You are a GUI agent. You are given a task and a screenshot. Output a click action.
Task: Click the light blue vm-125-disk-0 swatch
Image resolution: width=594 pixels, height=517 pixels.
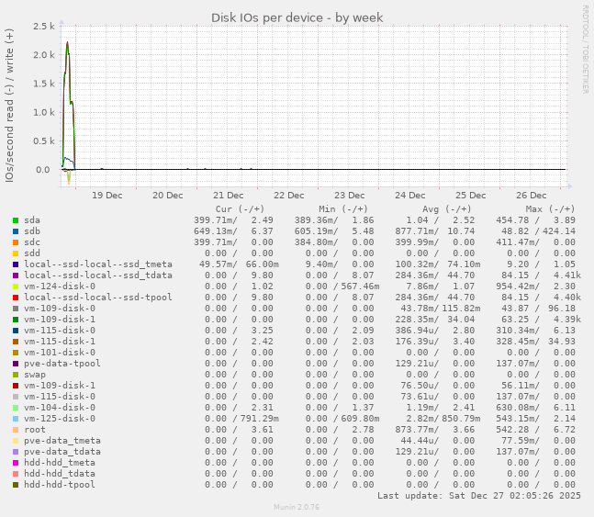[x=16, y=419]
